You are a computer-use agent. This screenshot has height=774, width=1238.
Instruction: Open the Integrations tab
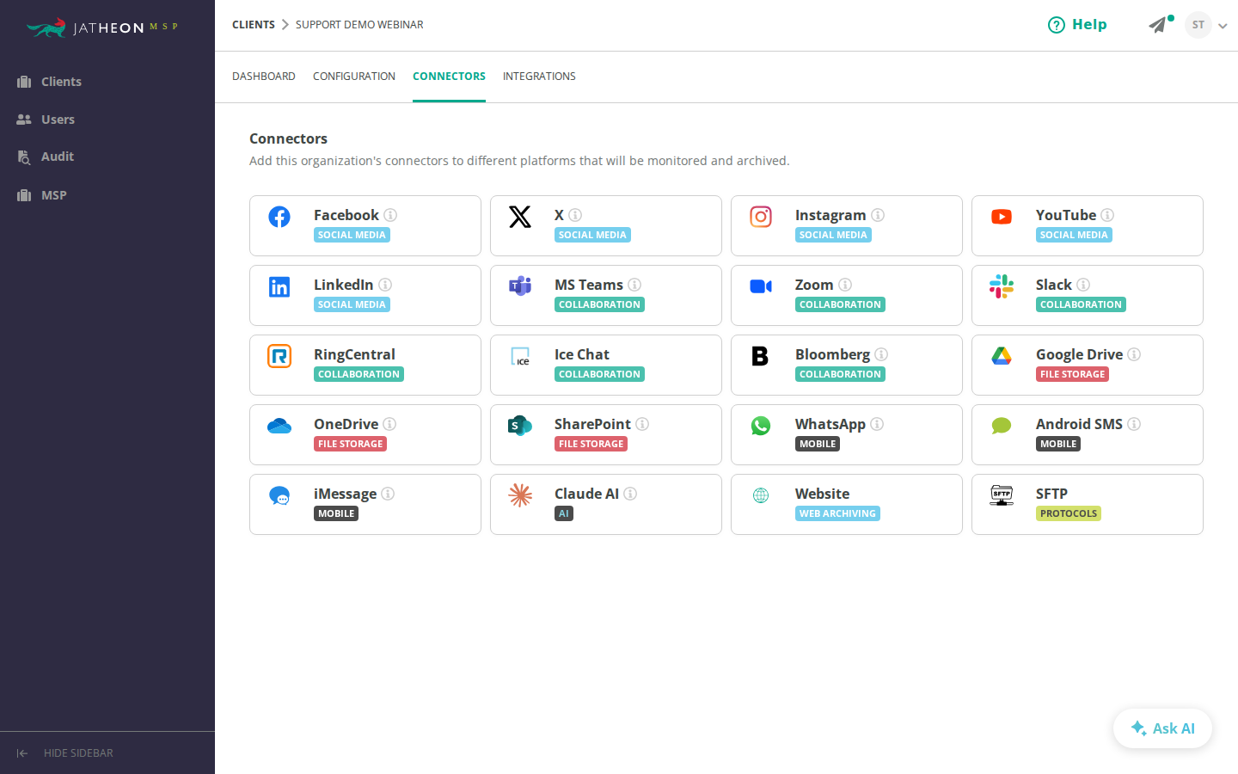point(539,77)
